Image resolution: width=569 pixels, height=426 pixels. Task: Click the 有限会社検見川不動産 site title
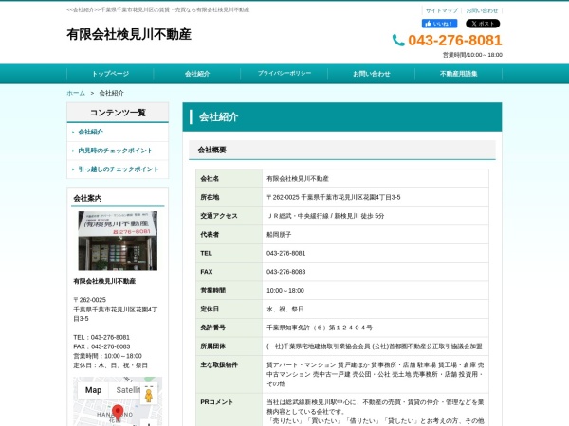[x=129, y=34]
